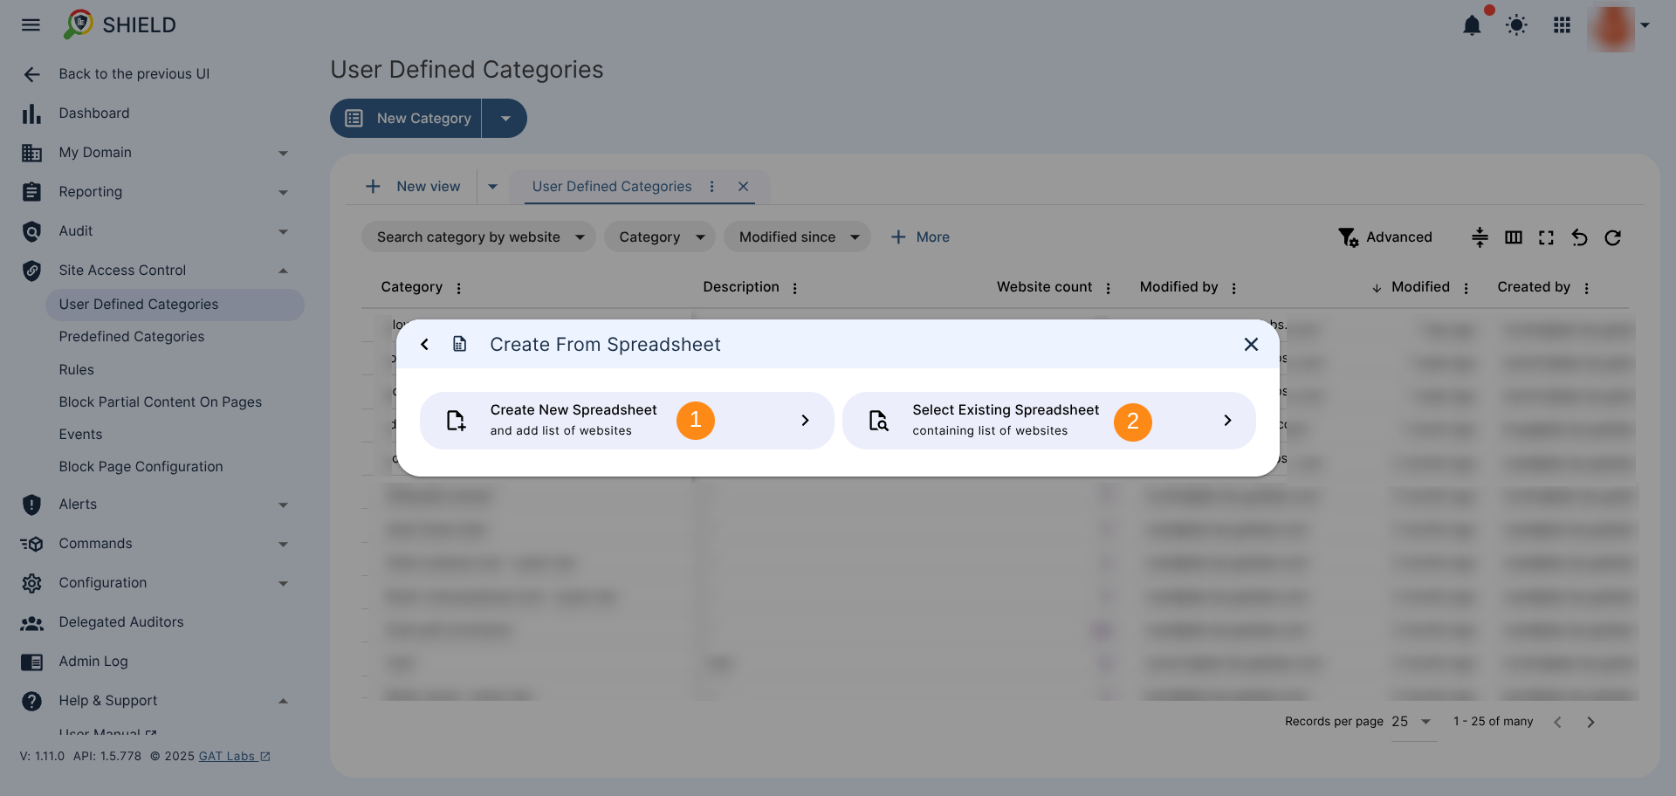
Task: Close the User Defined Categories tab
Action: pyautogui.click(x=743, y=187)
